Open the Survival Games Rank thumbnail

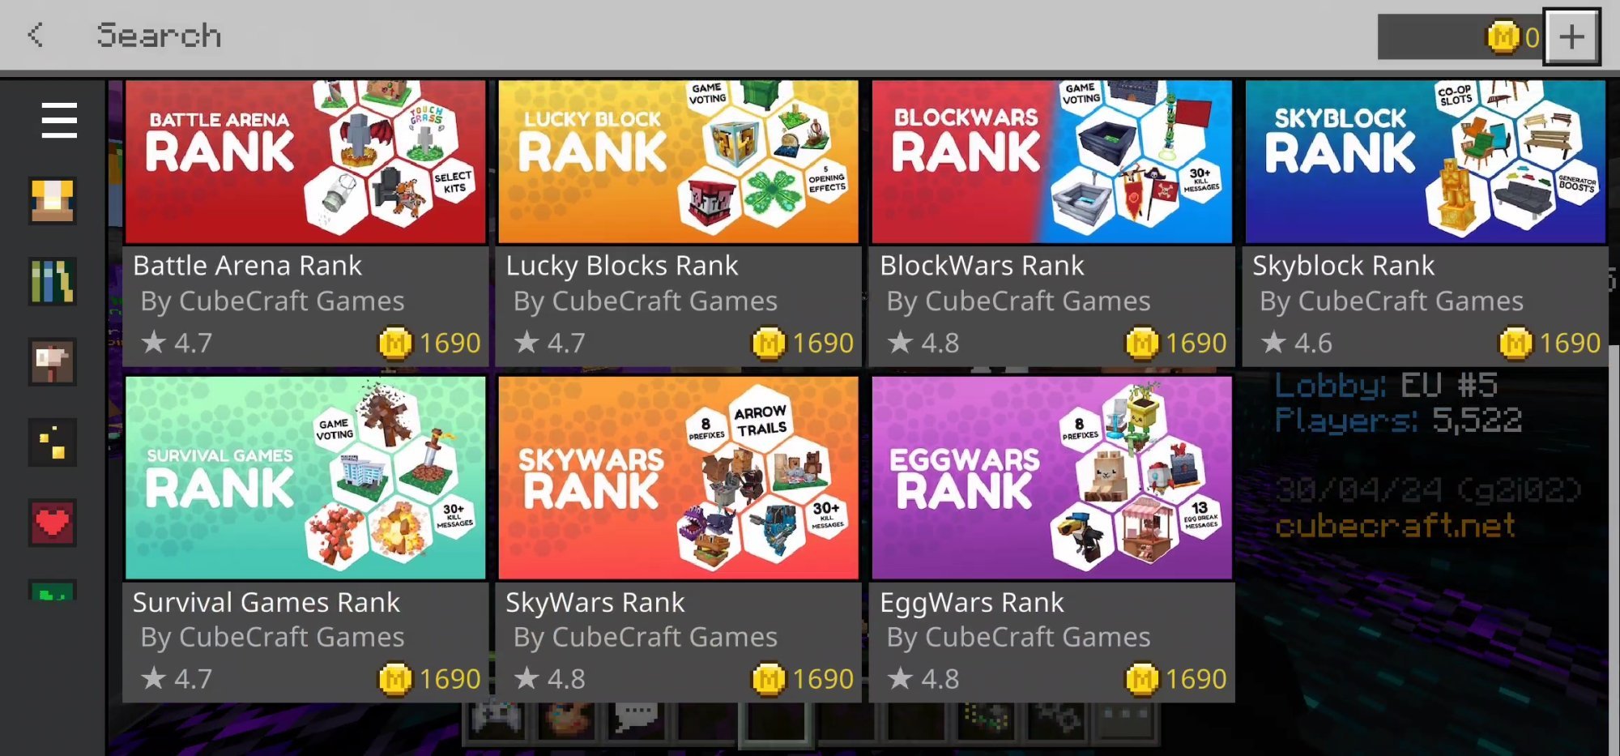click(x=305, y=477)
